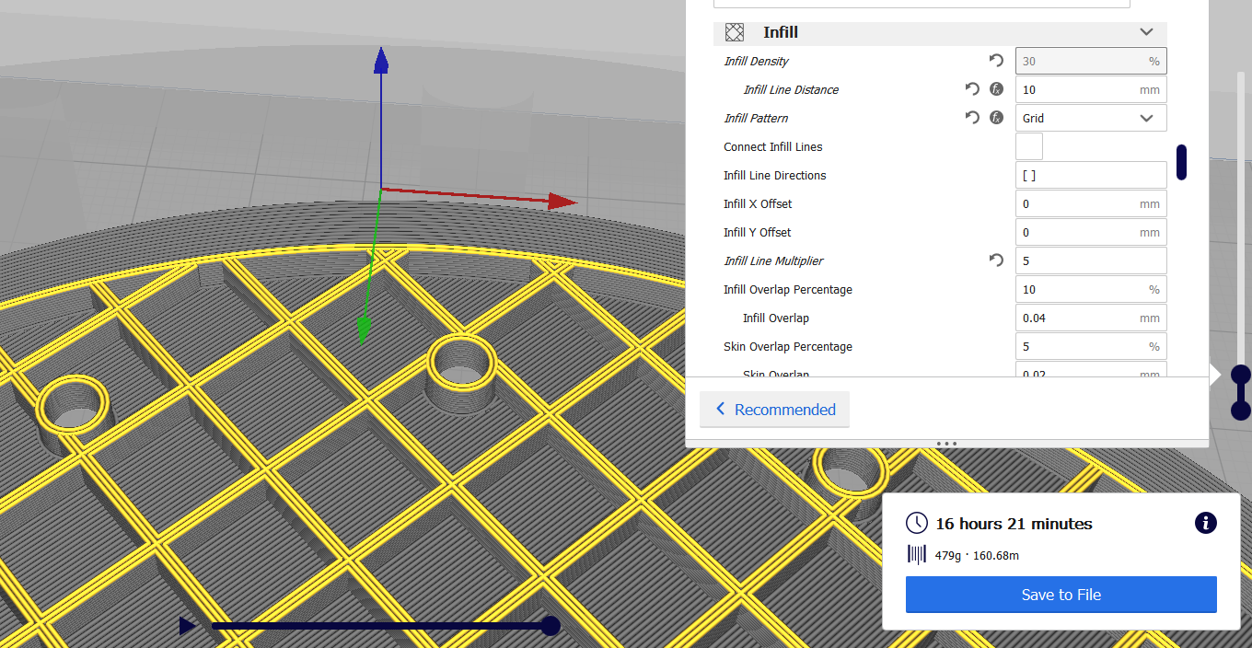Screen dimensions: 1252x648
Task: Click the 16 hours 21 minutes estimate
Action: coord(1014,524)
